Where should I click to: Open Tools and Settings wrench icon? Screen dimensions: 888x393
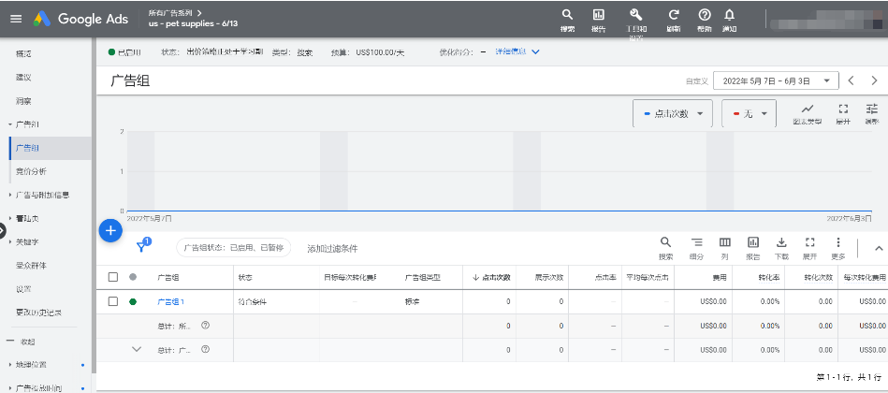635,15
